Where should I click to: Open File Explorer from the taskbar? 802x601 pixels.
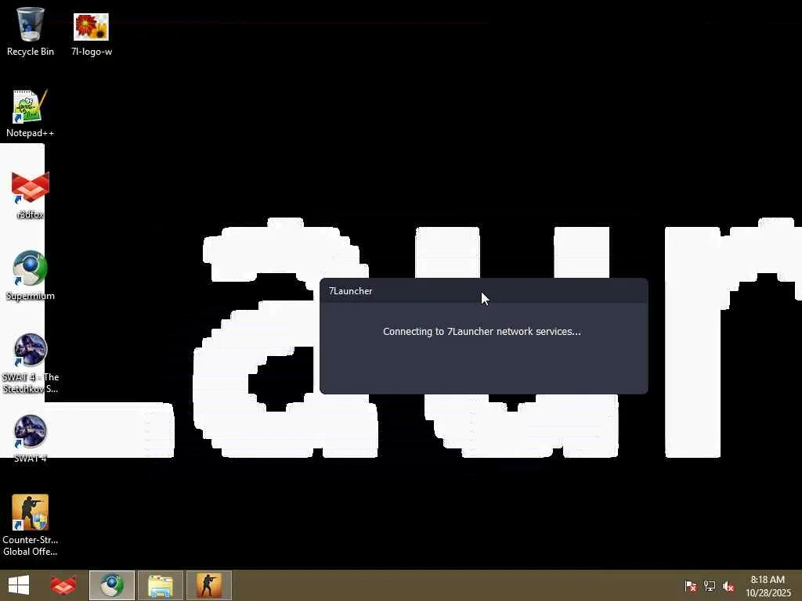pyautogui.click(x=161, y=585)
